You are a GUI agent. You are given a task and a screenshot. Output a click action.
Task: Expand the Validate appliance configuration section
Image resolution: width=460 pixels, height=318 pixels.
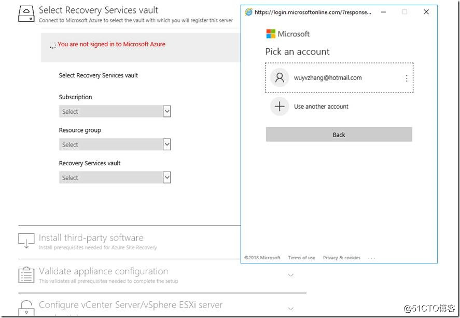[291, 275]
